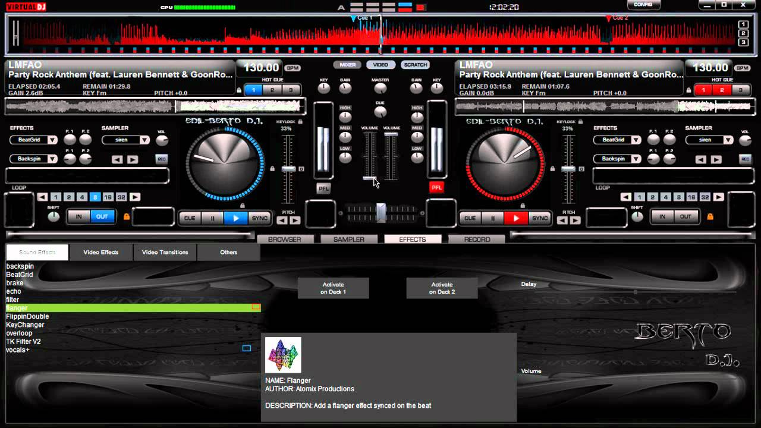Viewport: 761px width, 428px height.
Task: Set loop IN point on left deck
Action: [x=78, y=216]
